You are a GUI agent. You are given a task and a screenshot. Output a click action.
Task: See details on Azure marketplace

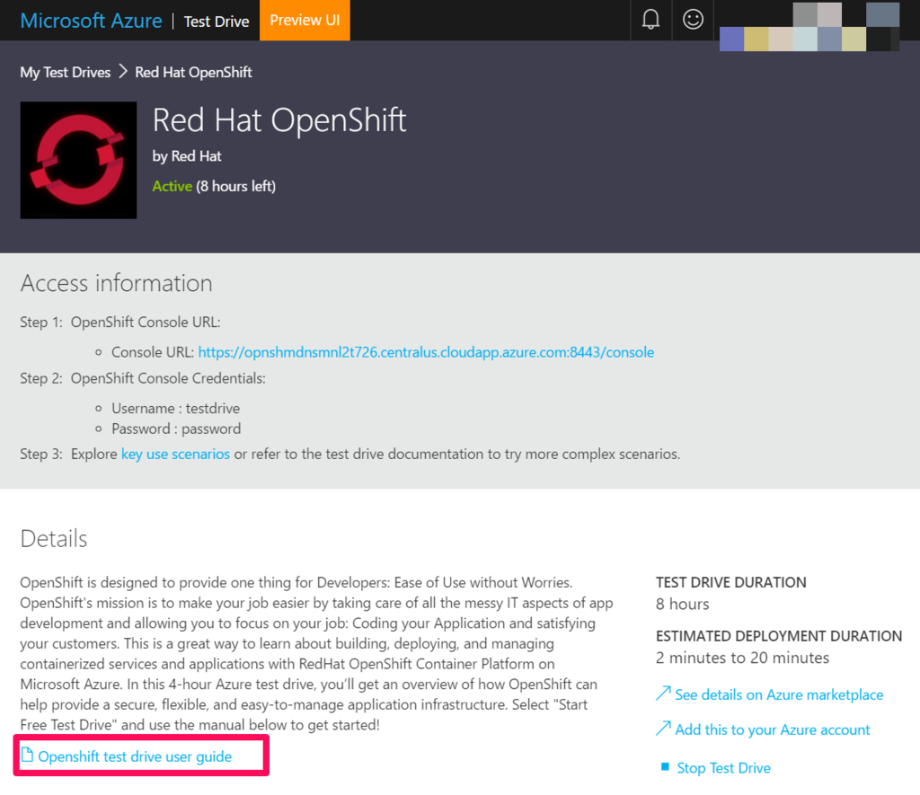779,694
